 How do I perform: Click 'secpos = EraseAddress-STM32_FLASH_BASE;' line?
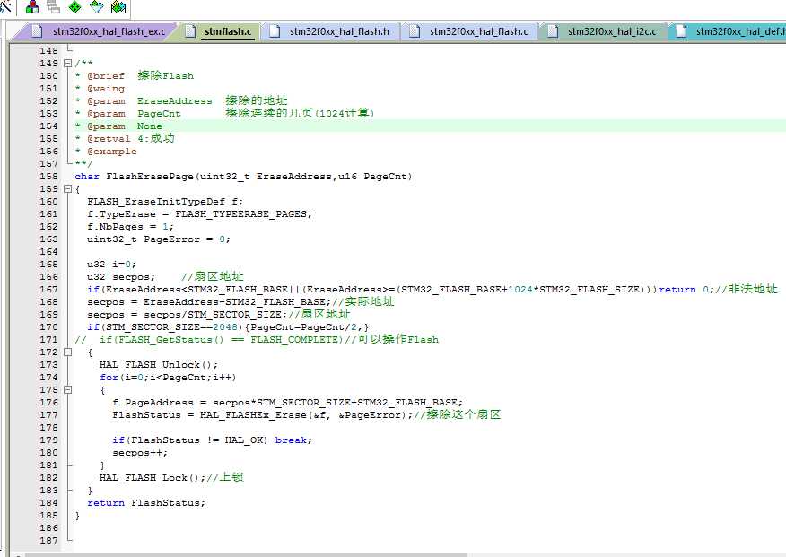(x=208, y=302)
